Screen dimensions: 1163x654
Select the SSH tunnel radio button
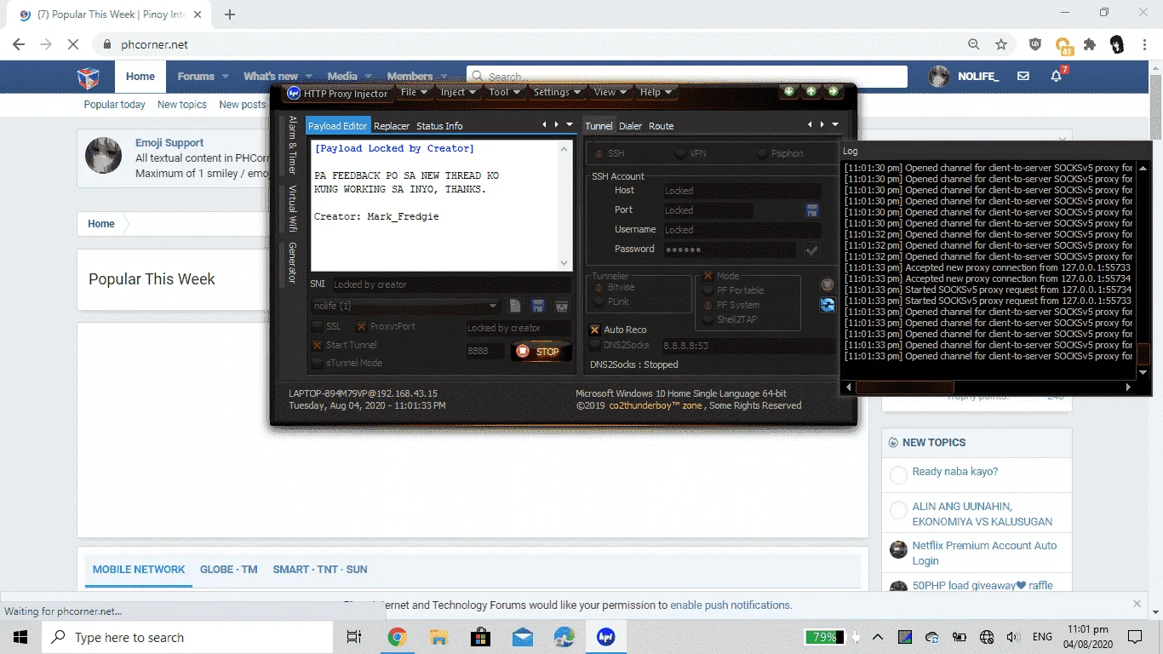pyautogui.click(x=599, y=153)
